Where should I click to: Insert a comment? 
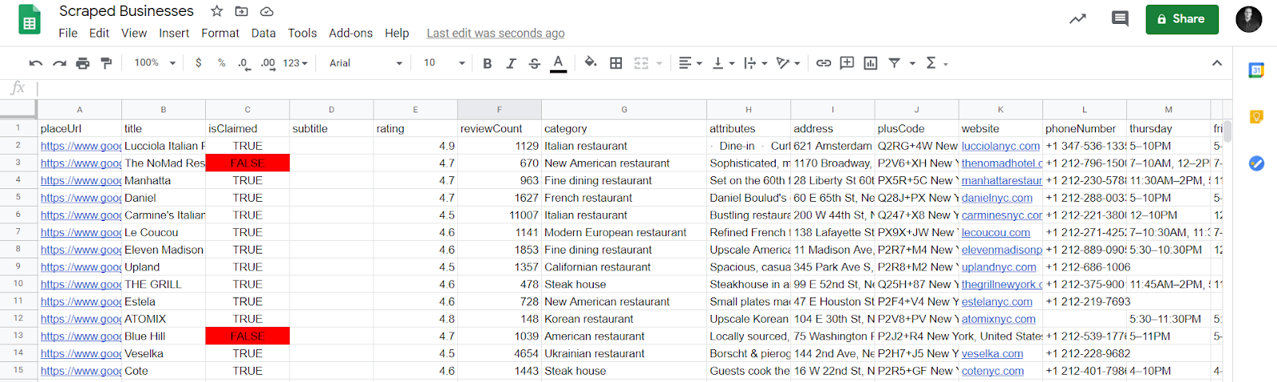[847, 63]
